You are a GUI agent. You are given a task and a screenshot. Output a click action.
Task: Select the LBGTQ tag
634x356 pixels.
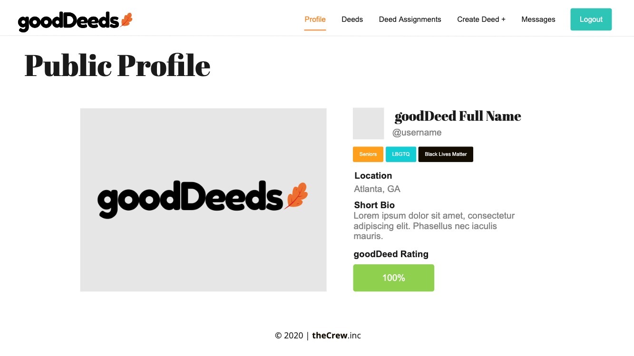pyautogui.click(x=400, y=154)
